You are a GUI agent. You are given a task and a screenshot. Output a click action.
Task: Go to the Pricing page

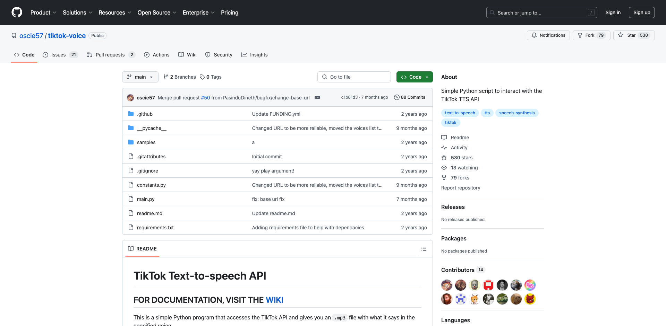point(230,12)
